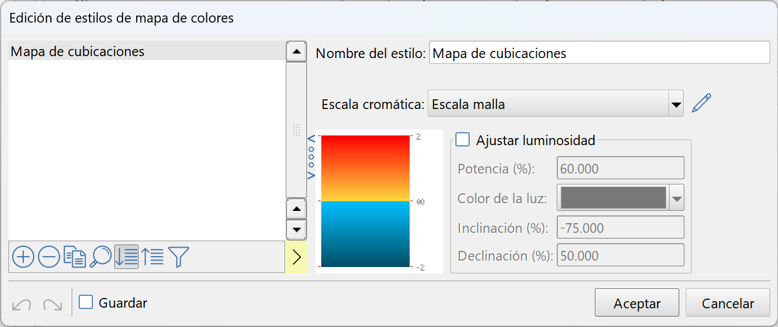Open Color de la luz dropdown arrow

click(x=676, y=199)
